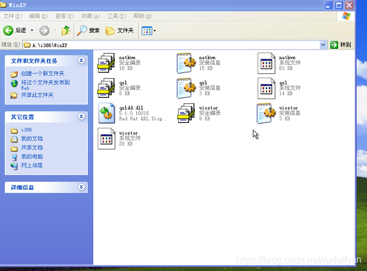Click Make a new folder link
Screen dimensions: 367x271
tap(42, 73)
